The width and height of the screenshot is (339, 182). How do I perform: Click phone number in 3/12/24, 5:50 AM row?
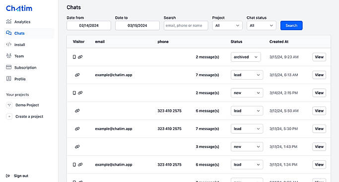[170, 111]
